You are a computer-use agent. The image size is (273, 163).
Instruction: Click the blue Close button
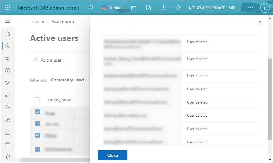click(112, 155)
